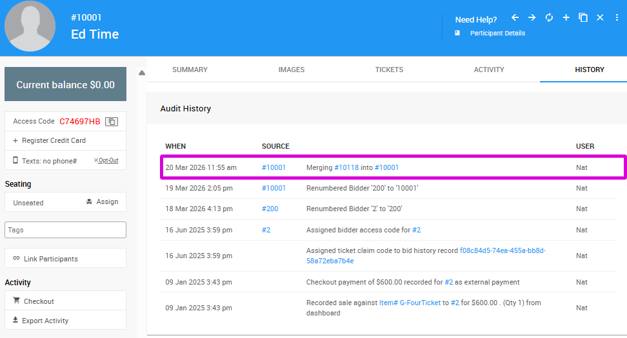The image size is (627, 338).
Task: Open the Tickets tab
Action: tap(389, 70)
